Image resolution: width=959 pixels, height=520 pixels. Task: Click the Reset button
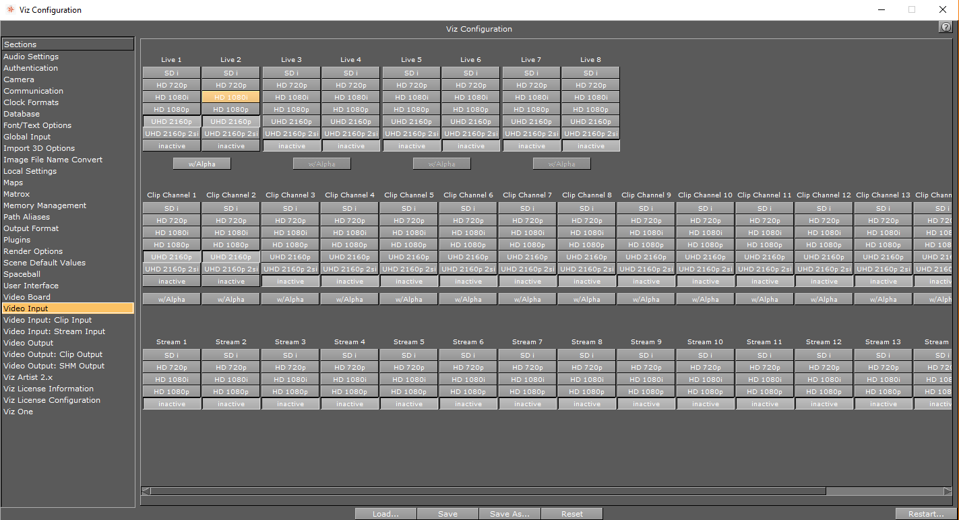click(x=571, y=514)
